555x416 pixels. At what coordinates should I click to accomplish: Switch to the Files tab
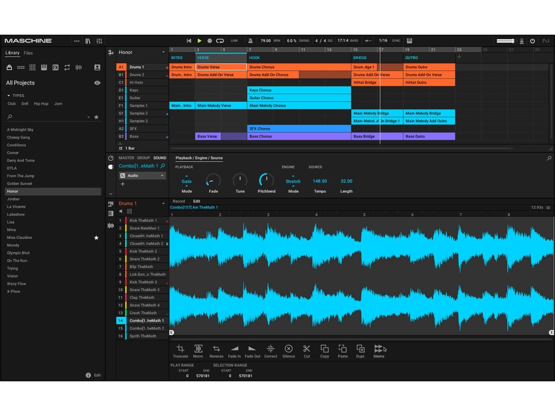point(28,53)
